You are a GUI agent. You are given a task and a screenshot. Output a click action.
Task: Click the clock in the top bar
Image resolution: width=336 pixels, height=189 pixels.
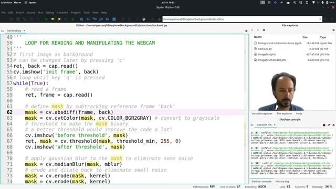[x=168, y=3]
